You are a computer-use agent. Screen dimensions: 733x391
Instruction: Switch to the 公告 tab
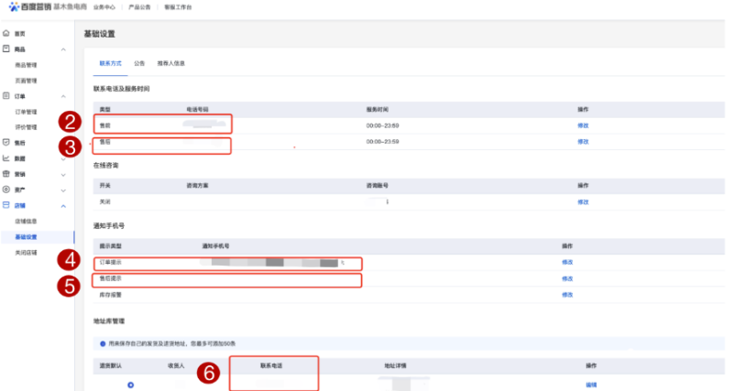[139, 63]
